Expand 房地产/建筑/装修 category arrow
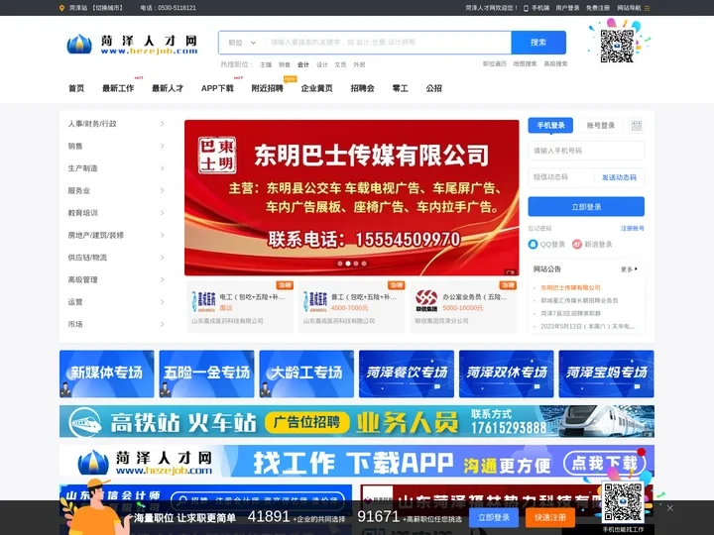This screenshot has height=535, width=714. [162, 235]
